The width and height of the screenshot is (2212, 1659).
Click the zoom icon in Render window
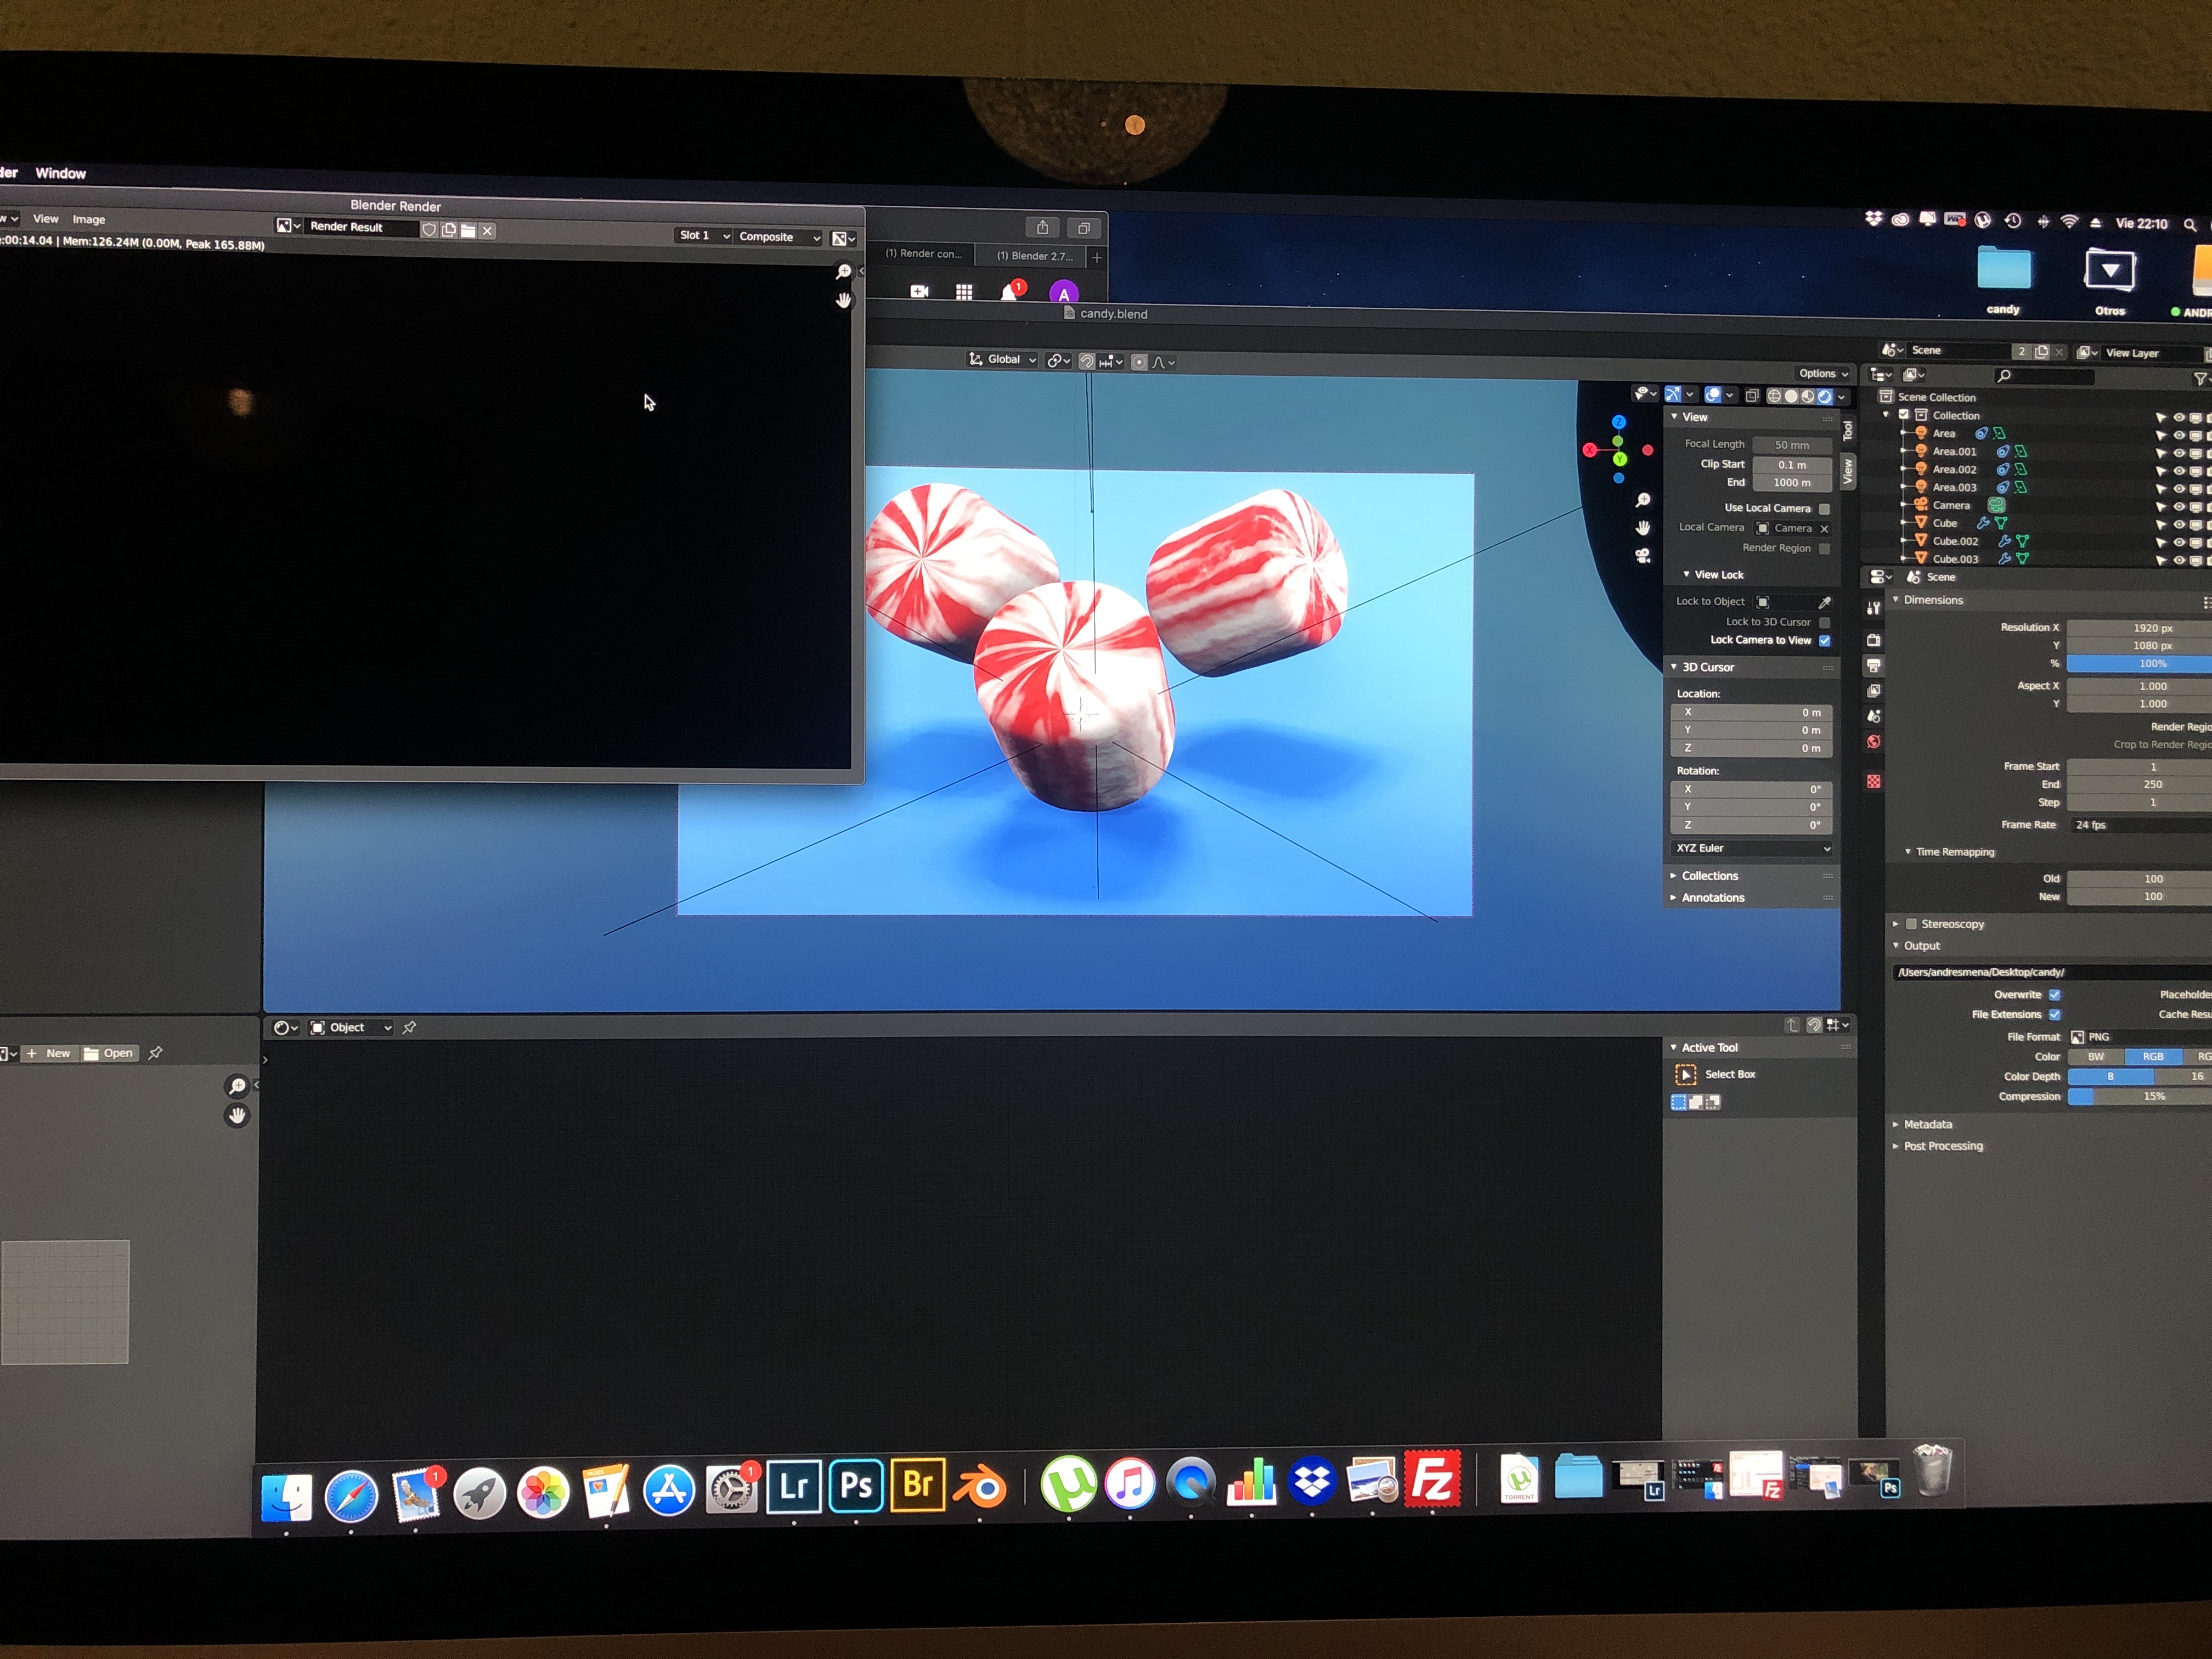pos(843,272)
